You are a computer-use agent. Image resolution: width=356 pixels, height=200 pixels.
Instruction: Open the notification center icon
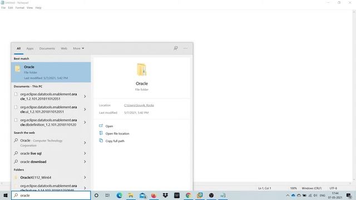(x=349, y=196)
